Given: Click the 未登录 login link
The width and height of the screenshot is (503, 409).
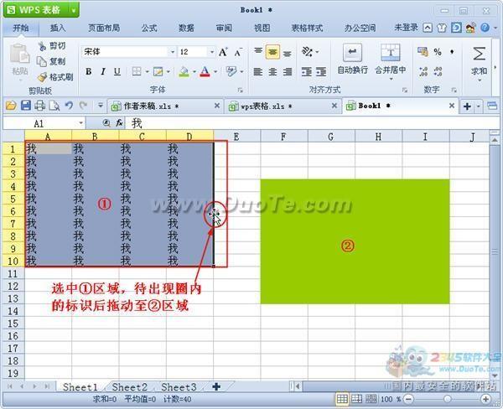Looking at the screenshot, I should pos(406,28).
